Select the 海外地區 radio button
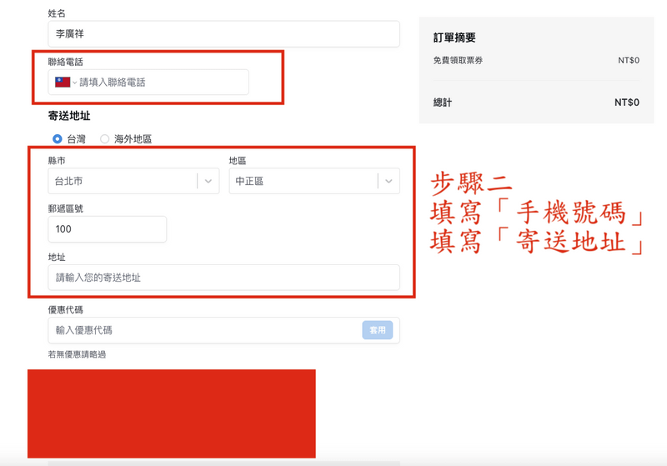The height and width of the screenshot is (466, 667). (105, 139)
